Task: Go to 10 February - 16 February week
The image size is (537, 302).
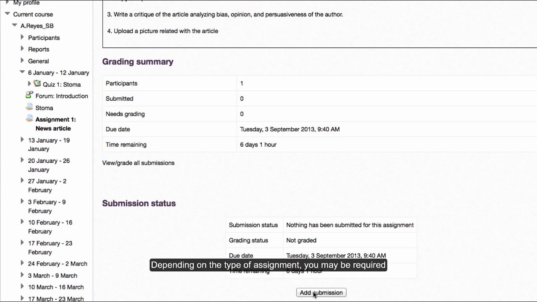Action: click(50, 227)
